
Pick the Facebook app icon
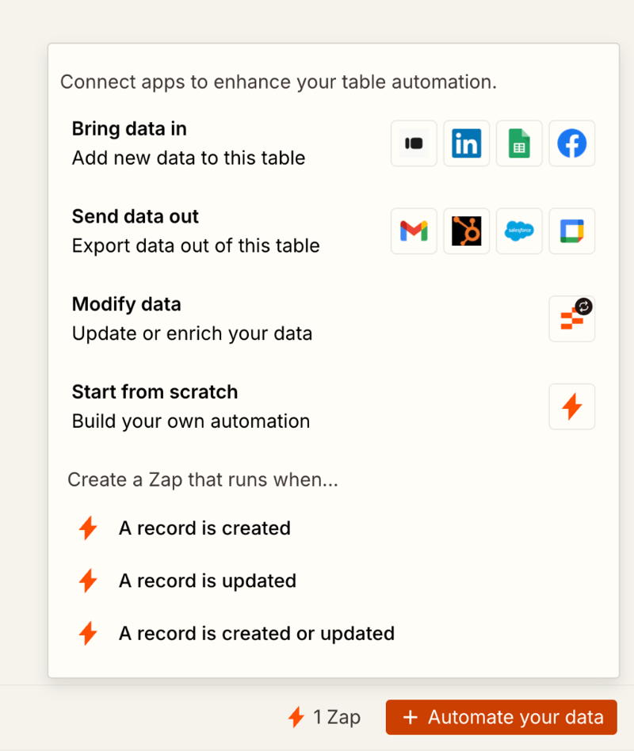click(572, 143)
